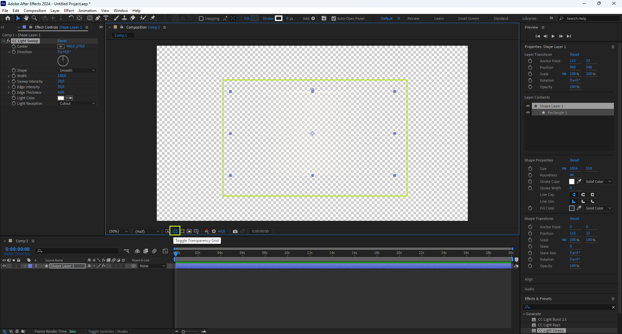Open Light Reception dropdown set to Cutout
This screenshot has width=622, height=334.
coord(77,103)
